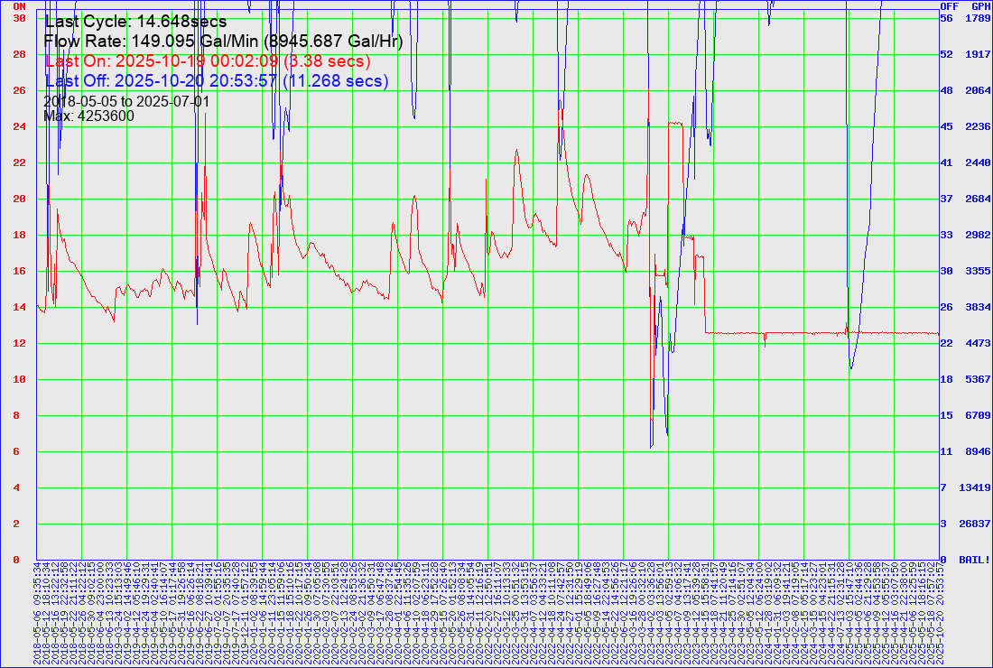993x668 pixels.
Task: Click the 'BAIL!' label at bottom right
Action: click(975, 560)
